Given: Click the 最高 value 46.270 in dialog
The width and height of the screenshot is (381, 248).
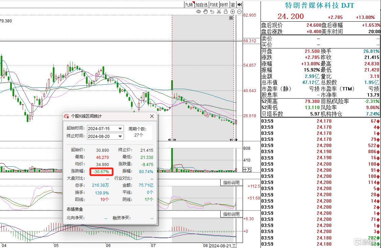Looking at the screenshot, I should (x=102, y=157).
